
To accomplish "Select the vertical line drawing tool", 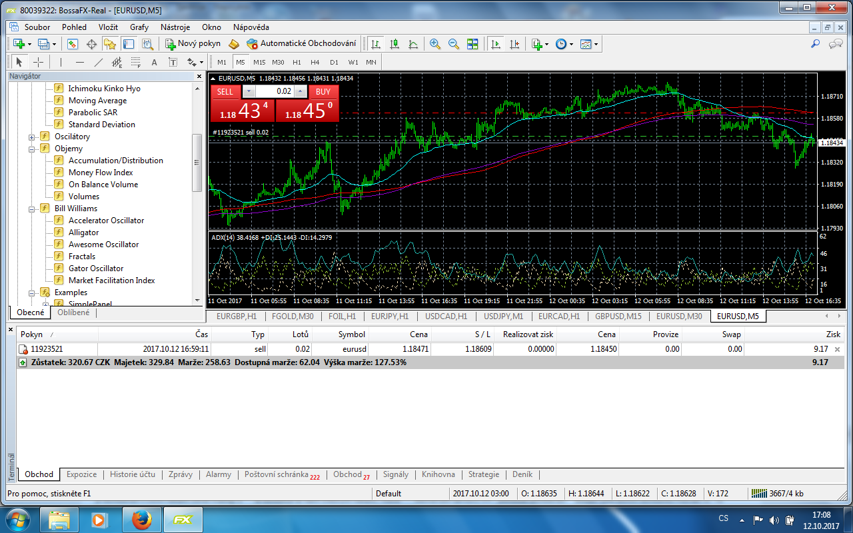I will pos(61,62).
